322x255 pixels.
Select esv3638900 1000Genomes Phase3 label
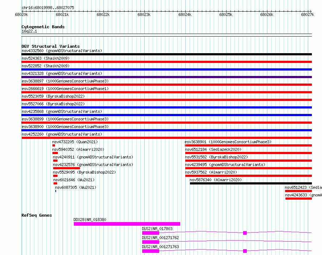[x=65, y=127]
